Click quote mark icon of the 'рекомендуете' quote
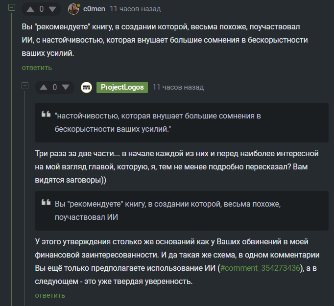334x306 pixels. 46,203
